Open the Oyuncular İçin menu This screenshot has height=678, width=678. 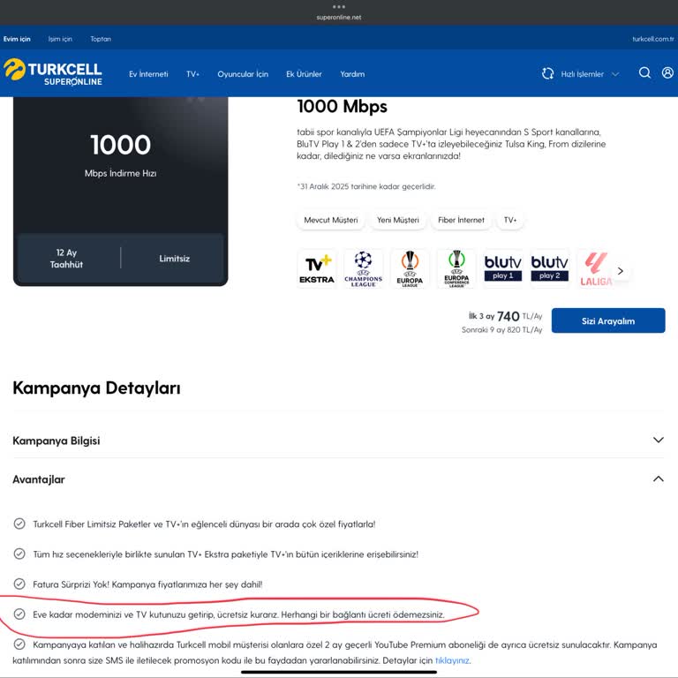(243, 74)
